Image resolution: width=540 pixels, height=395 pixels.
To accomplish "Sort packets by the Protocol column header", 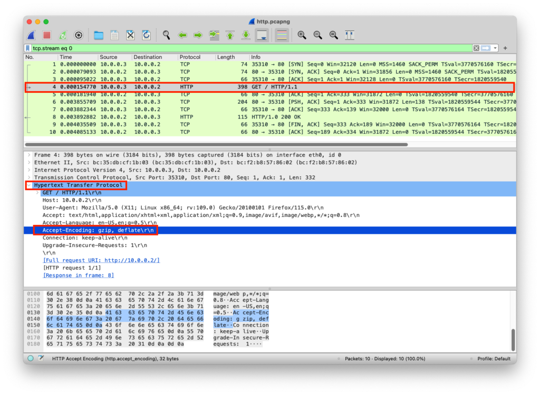I will [190, 57].
